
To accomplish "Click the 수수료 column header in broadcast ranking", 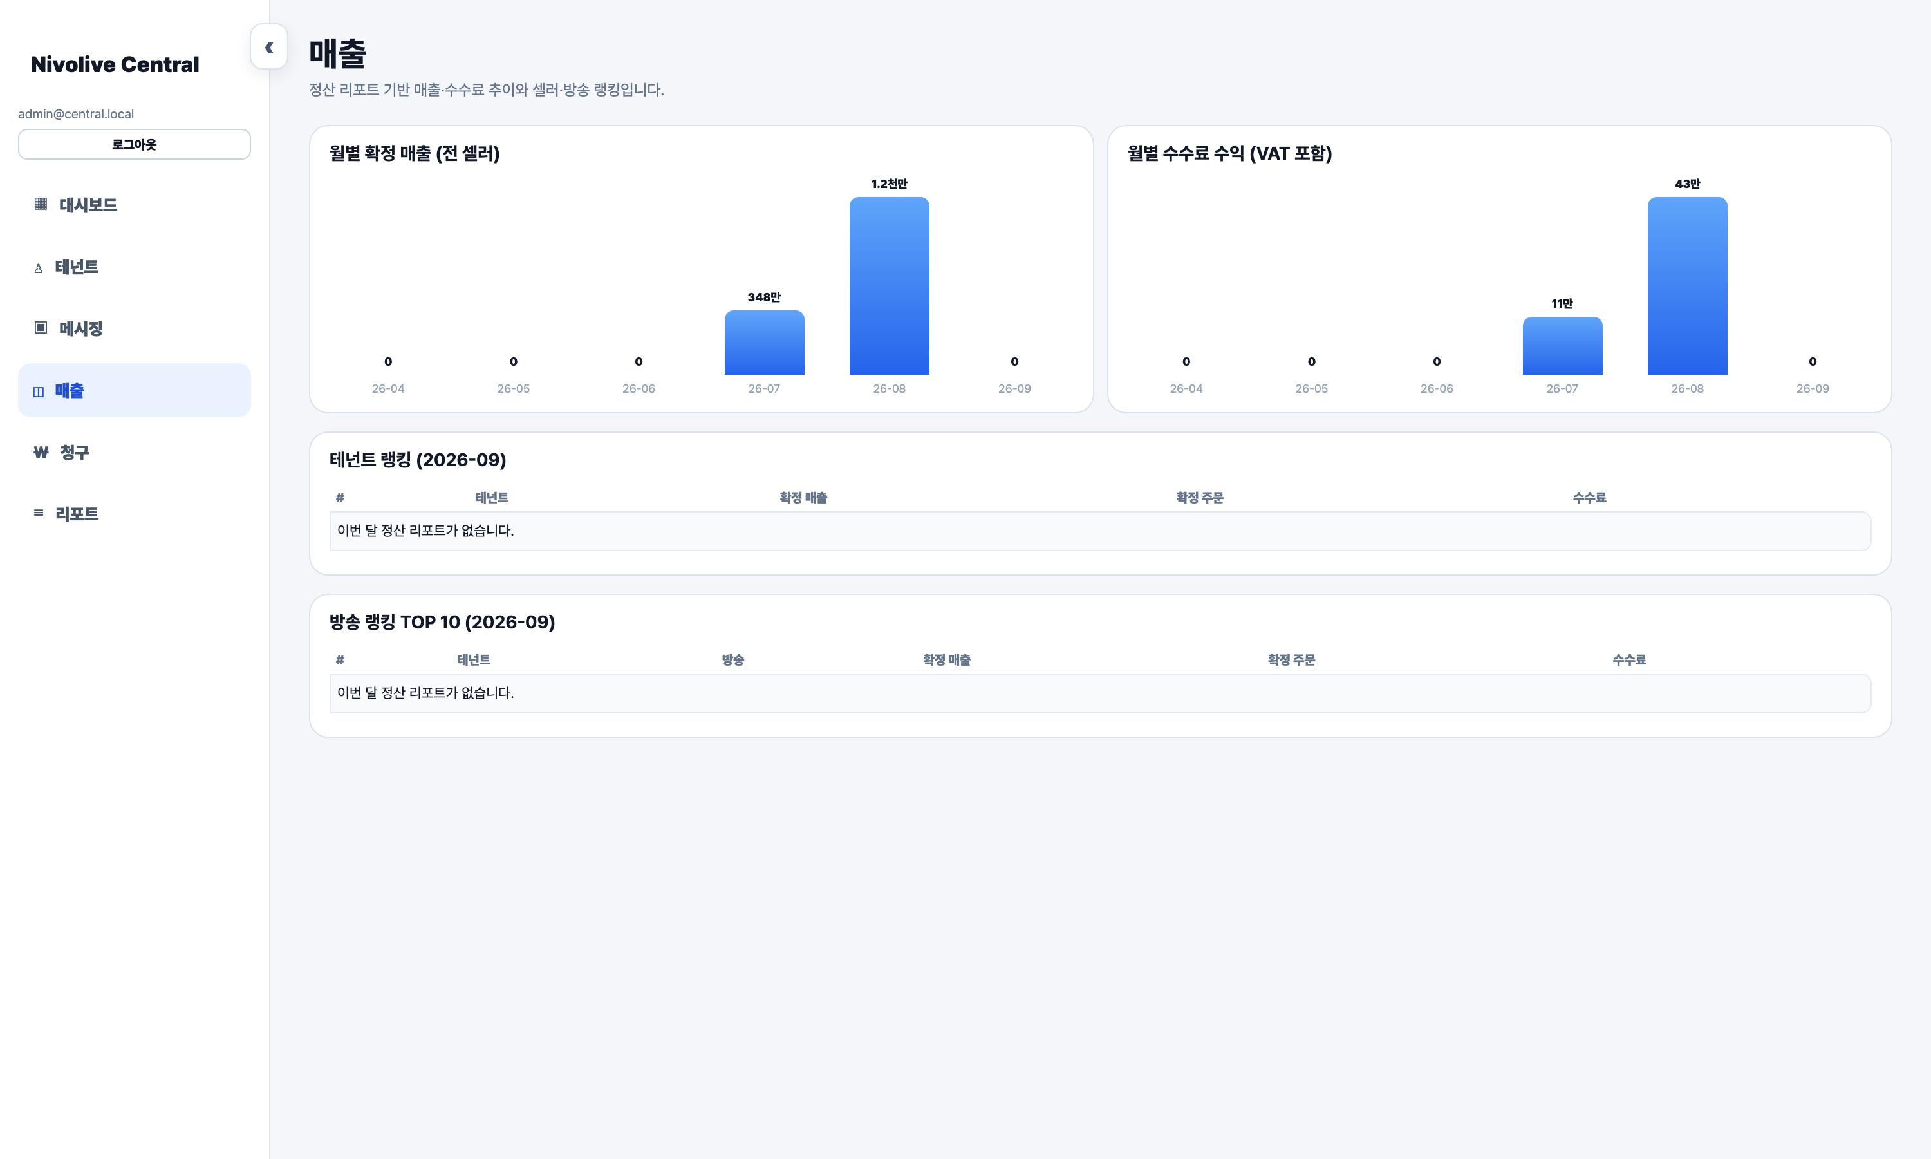I will [1629, 660].
